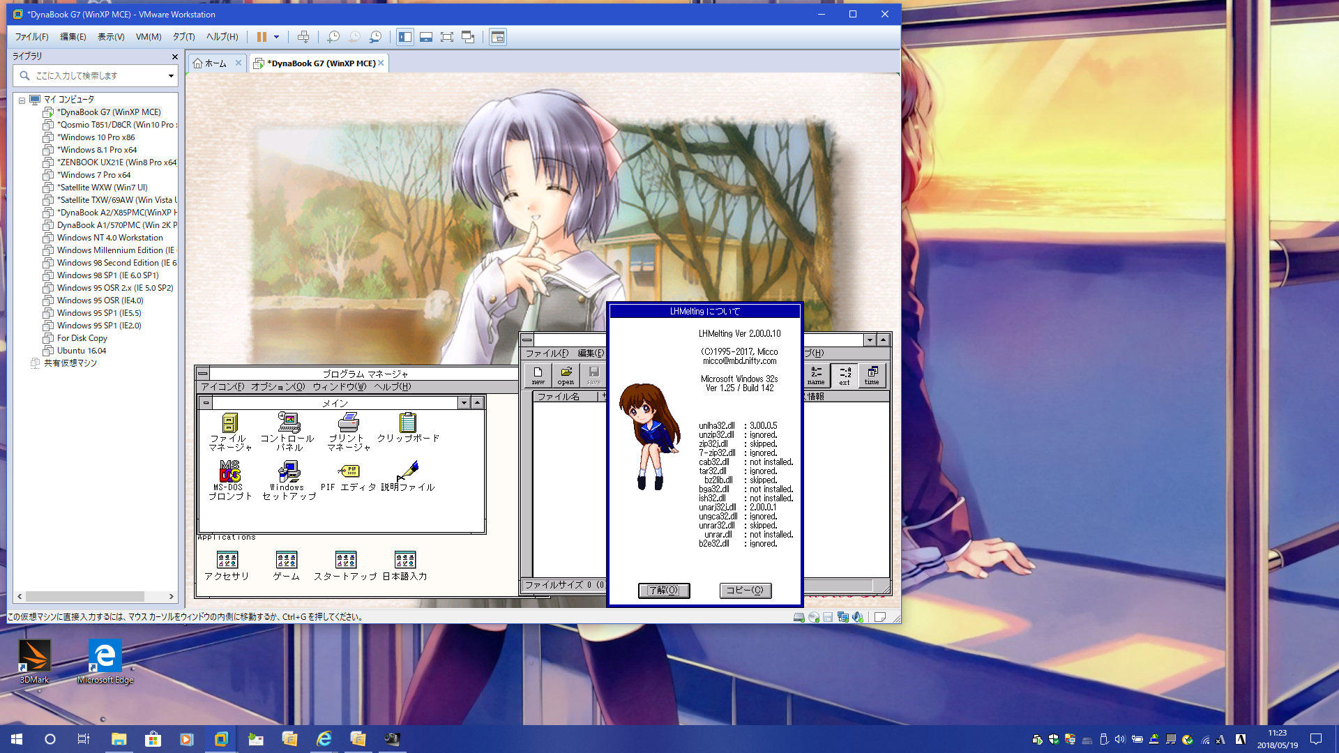1339x753 pixels.
Task: Open the ヘルプ(H) menu in VMware
Action: pyautogui.click(x=222, y=37)
